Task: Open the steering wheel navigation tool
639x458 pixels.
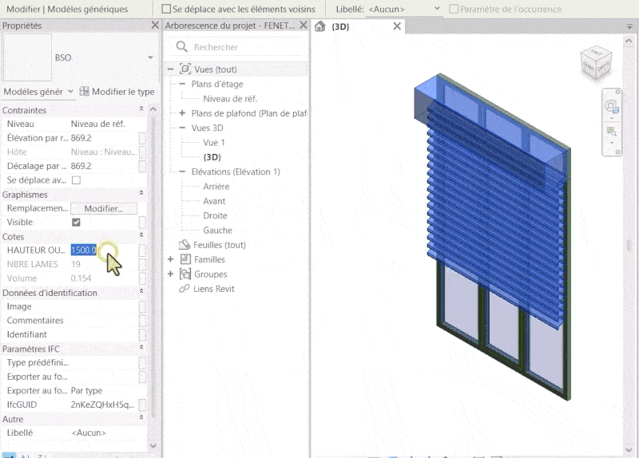Action: click(x=611, y=106)
